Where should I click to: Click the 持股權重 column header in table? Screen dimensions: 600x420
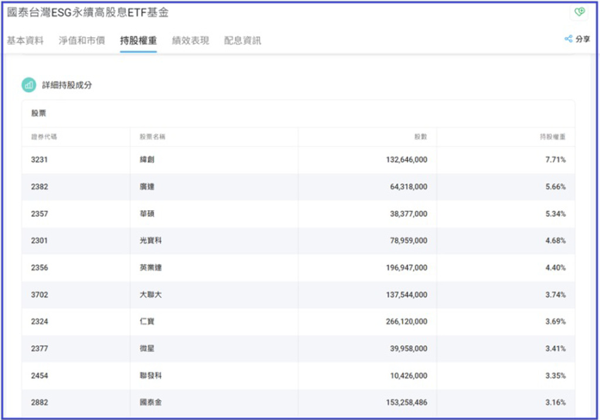tap(553, 136)
